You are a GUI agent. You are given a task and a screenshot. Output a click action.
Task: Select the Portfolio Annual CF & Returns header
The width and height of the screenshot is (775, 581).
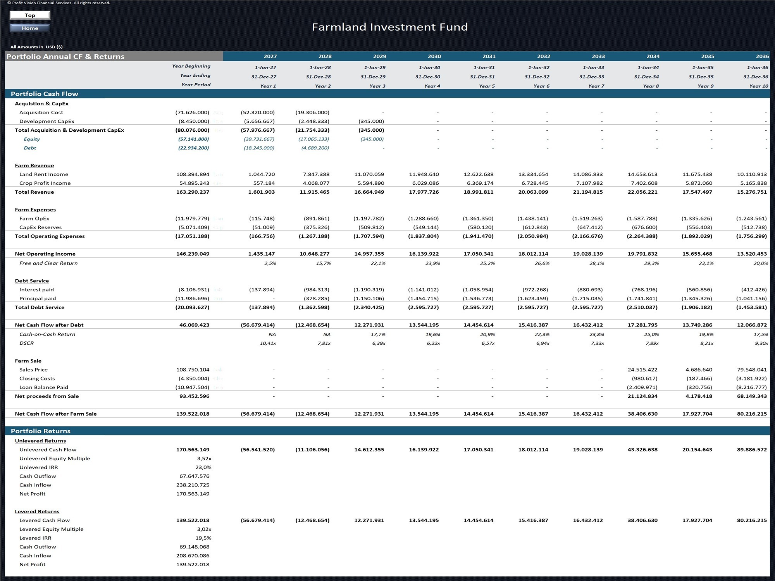65,57
